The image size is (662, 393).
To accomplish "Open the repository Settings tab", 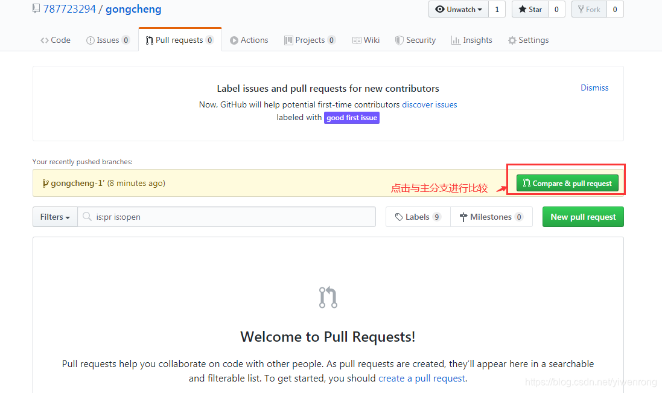I will click(528, 40).
